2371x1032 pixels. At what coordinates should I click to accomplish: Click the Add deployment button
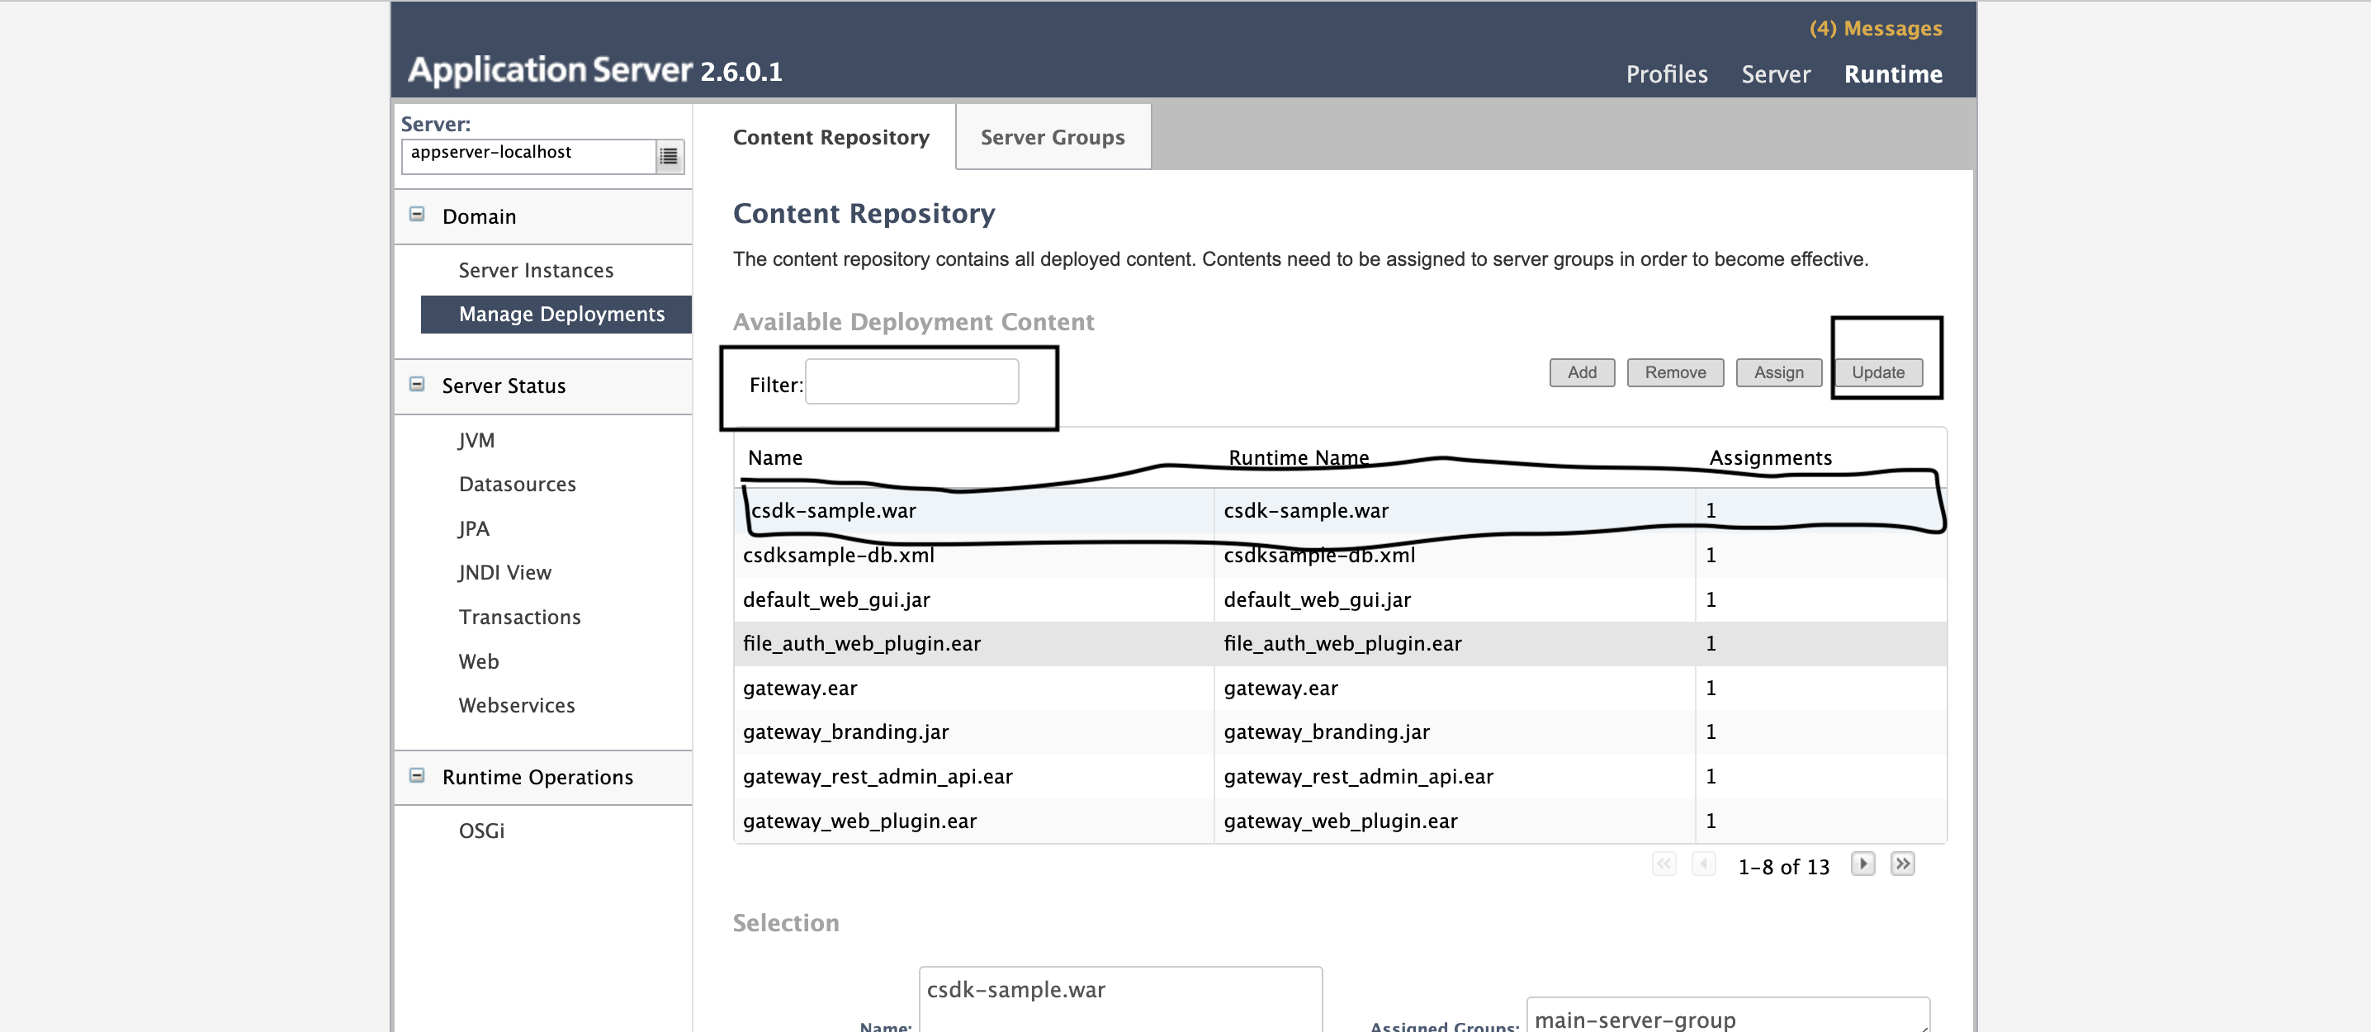point(1581,372)
